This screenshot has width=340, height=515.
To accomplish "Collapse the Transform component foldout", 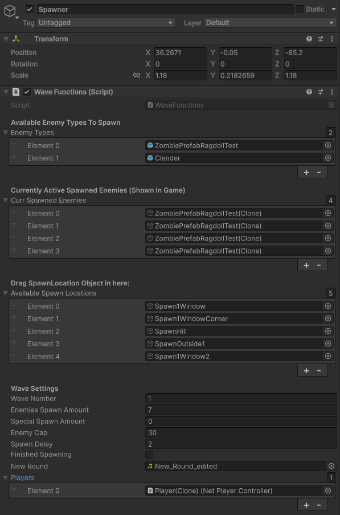I will (6, 39).
